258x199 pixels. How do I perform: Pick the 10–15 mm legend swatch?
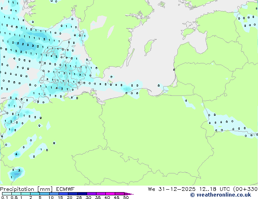pos(54,194)
